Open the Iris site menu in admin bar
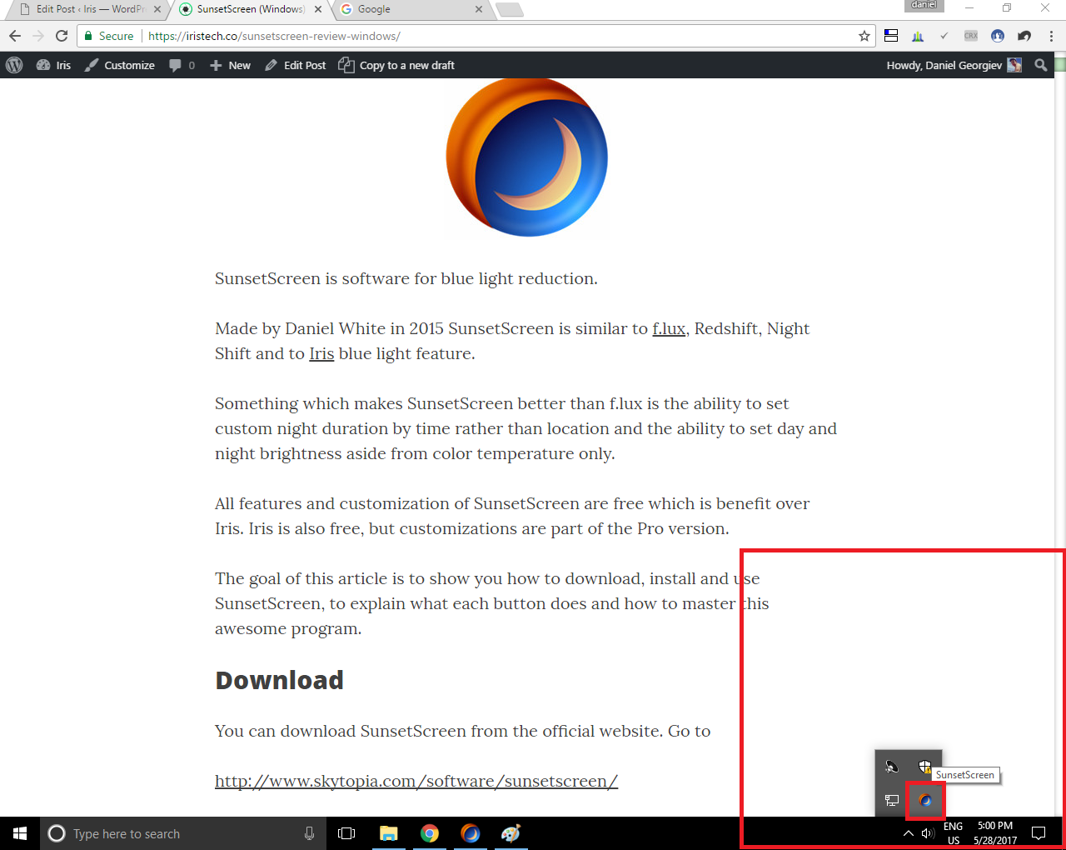Screen dimensions: 1066x850 [x=53, y=65]
